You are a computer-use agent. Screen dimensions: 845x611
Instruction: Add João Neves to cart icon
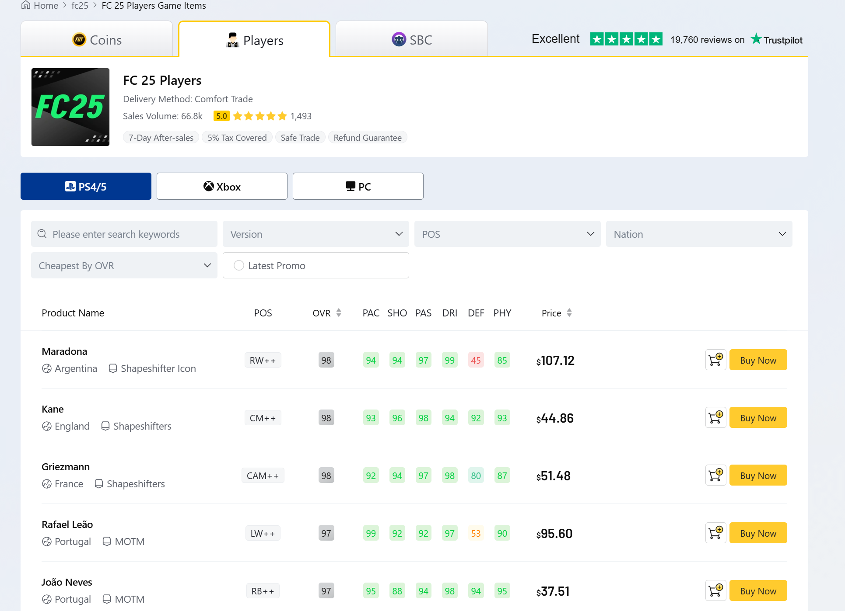[x=715, y=591]
